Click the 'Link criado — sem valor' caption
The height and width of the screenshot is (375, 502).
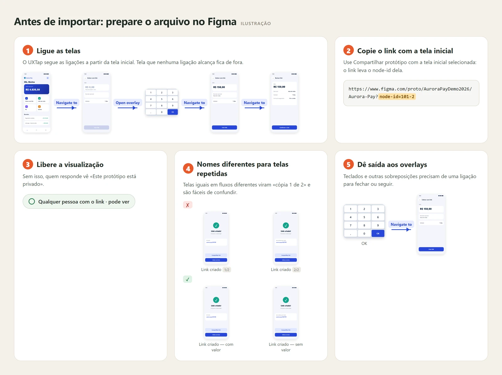pos(286,347)
